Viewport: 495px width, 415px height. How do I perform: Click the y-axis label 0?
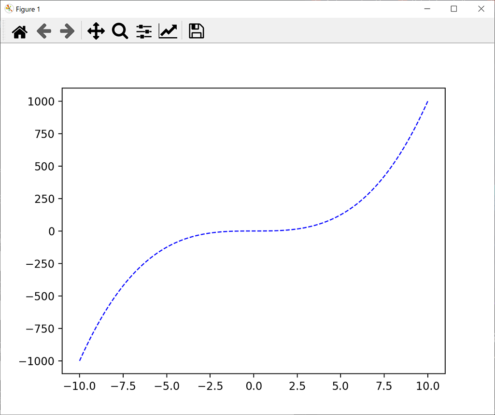[x=52, y=231]
